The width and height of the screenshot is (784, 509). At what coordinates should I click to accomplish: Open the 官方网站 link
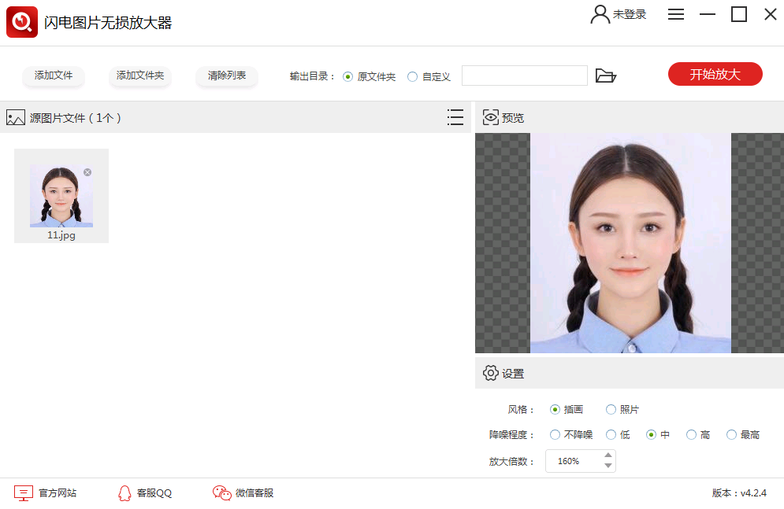click(58, 493)
